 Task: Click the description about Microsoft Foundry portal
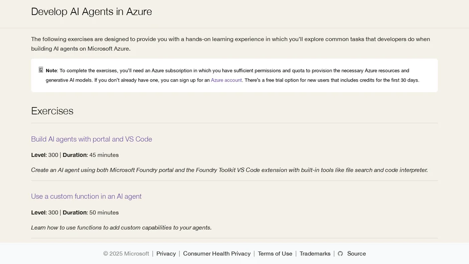229,170
